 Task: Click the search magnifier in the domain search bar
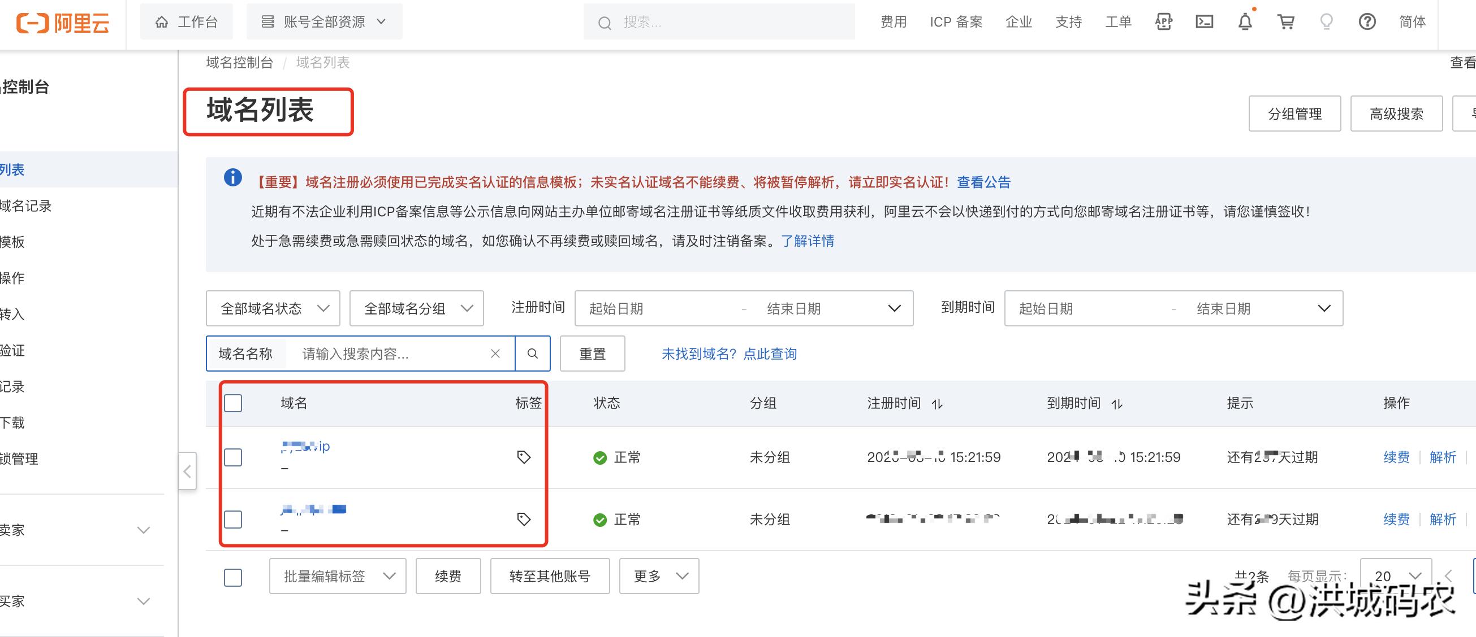532,354
